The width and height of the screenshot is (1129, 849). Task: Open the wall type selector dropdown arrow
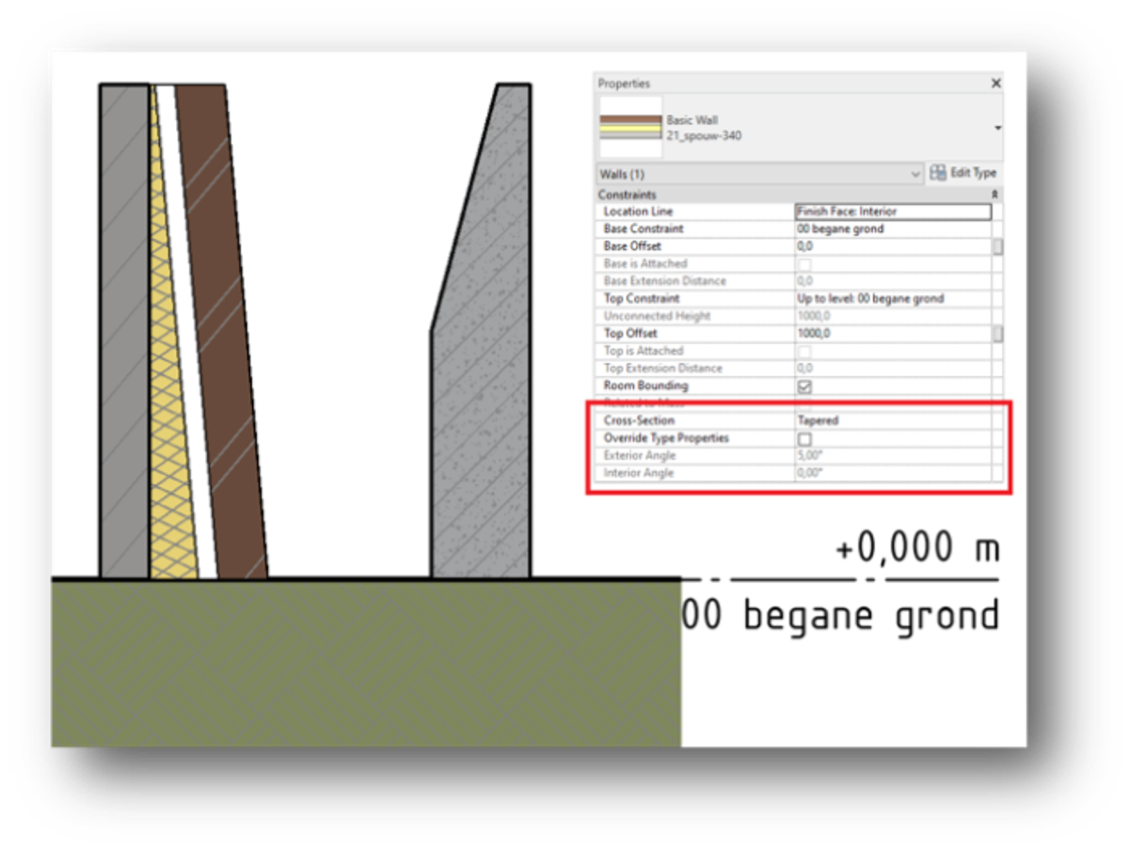pyautogui.click(x=997, y=128)
